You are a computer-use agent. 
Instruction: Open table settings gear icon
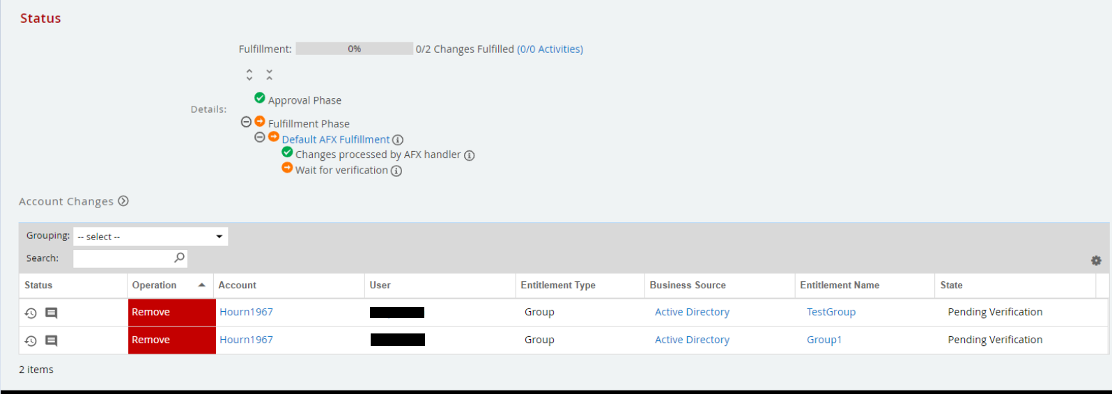1096,260
